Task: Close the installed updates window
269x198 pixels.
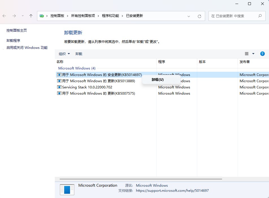Action: 262,4
